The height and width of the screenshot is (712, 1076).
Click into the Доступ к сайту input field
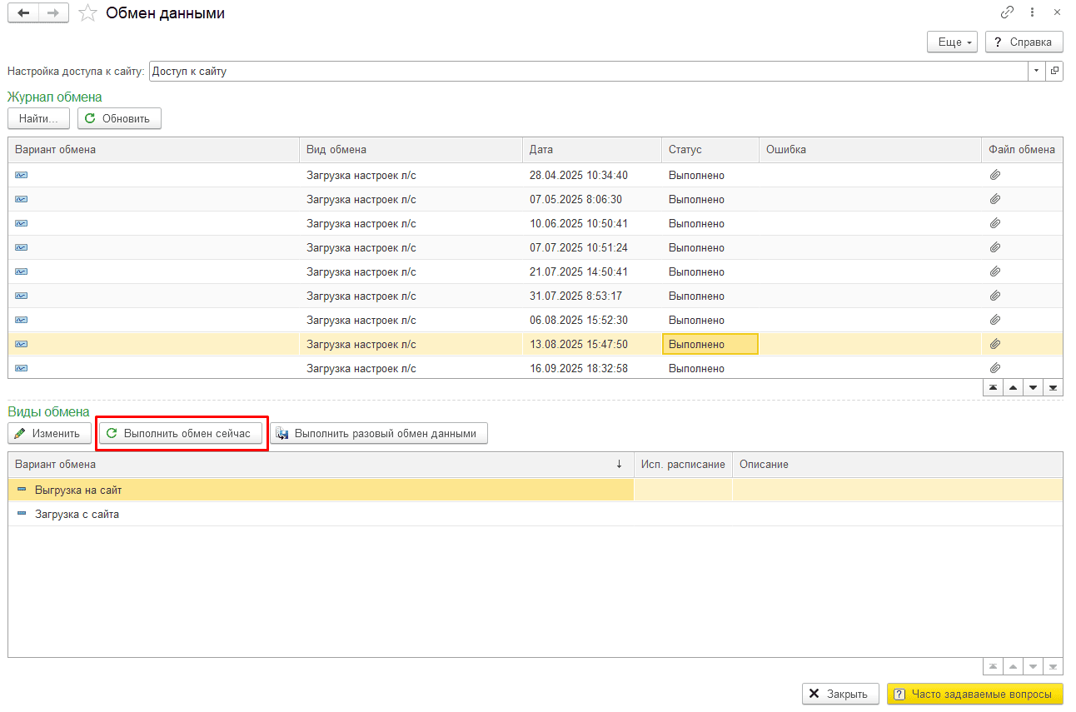click(x=583, y=71)
